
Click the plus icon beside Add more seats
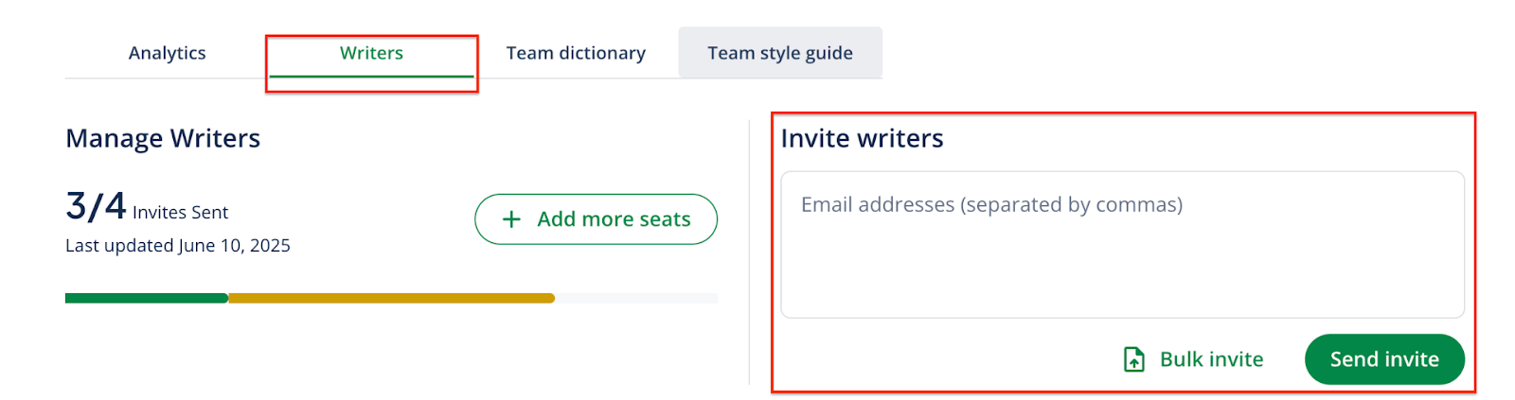(511, 219)
